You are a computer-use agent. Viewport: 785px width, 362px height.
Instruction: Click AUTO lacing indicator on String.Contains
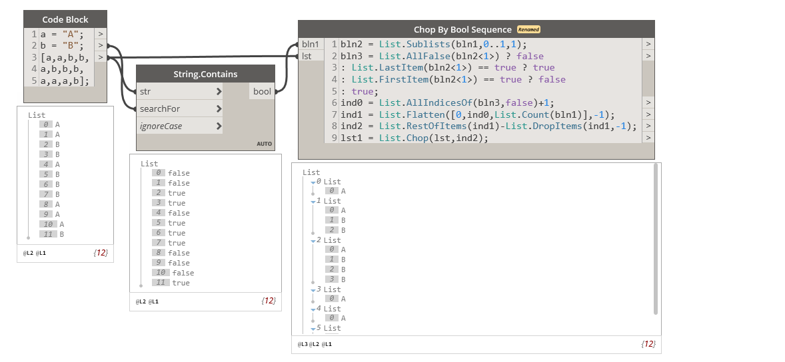pos(265,144)
